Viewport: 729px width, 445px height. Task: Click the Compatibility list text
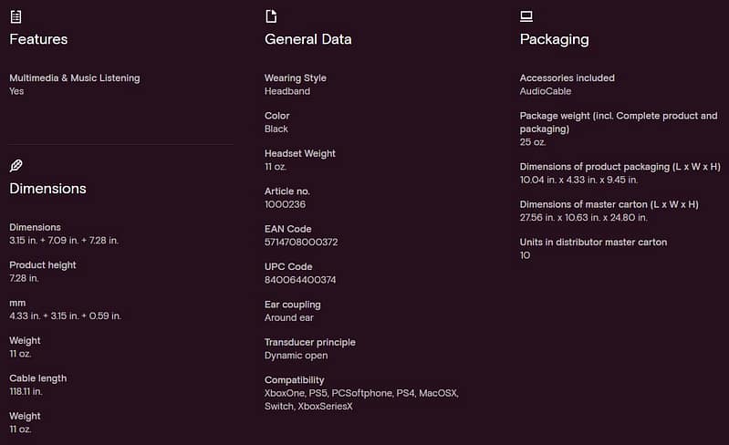tap(361, 399)
